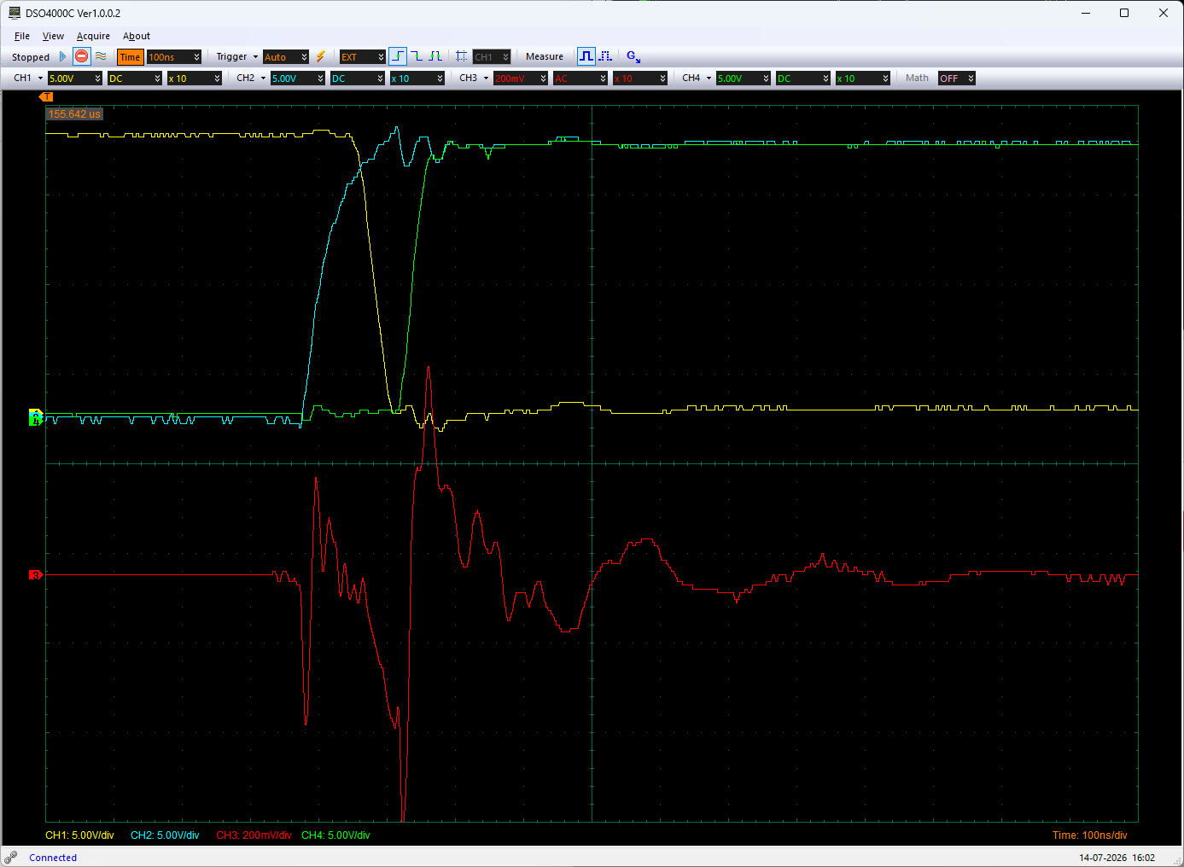Open CH4 5.00V voltage scale dropdown
The width and height of the screenshot is (1184, 867).
tap(744, 79)
